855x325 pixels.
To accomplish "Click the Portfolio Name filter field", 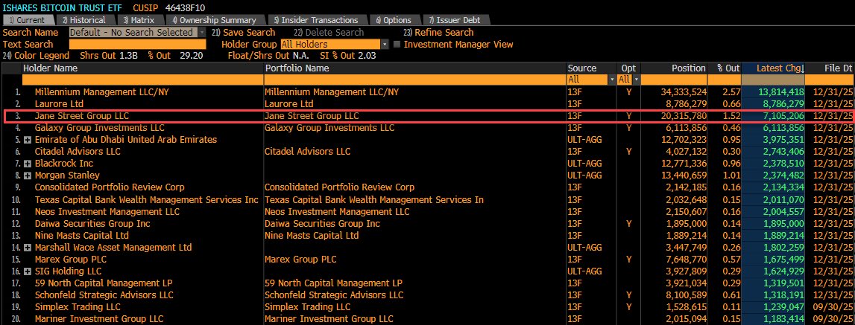I will pos(415,80).
